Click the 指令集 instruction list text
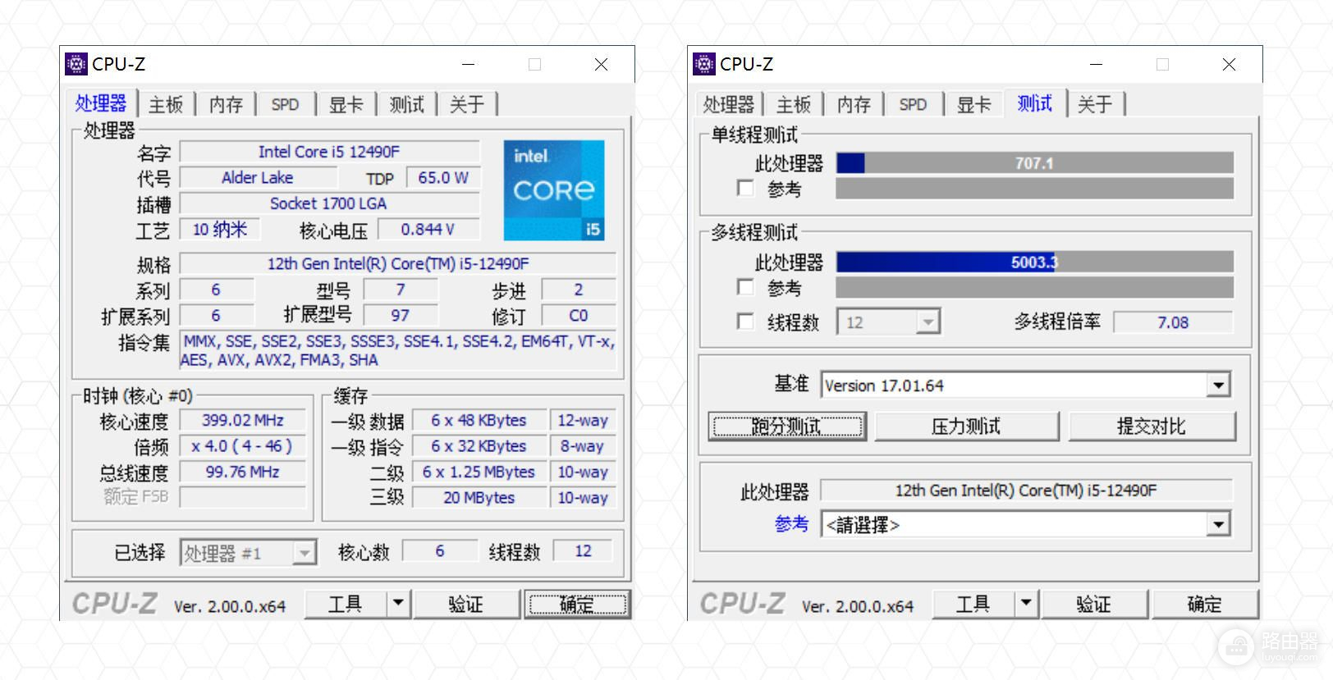Image resolution: width=1333 pixels, height=680 pixels. (397, 350)
